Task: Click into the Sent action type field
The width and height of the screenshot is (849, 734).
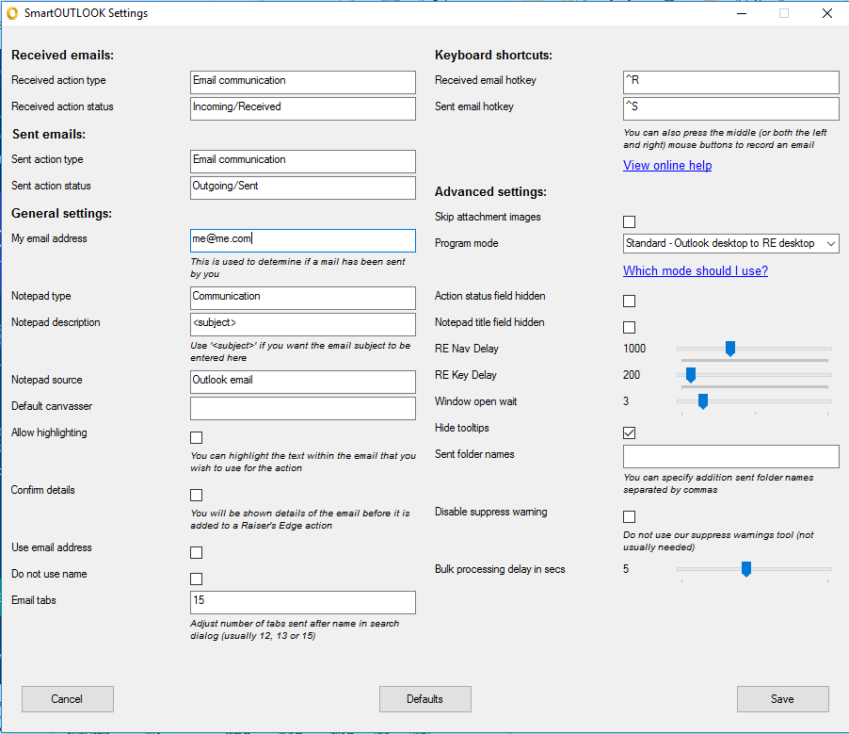Action: pyautogui.click(x=303, y=161)
